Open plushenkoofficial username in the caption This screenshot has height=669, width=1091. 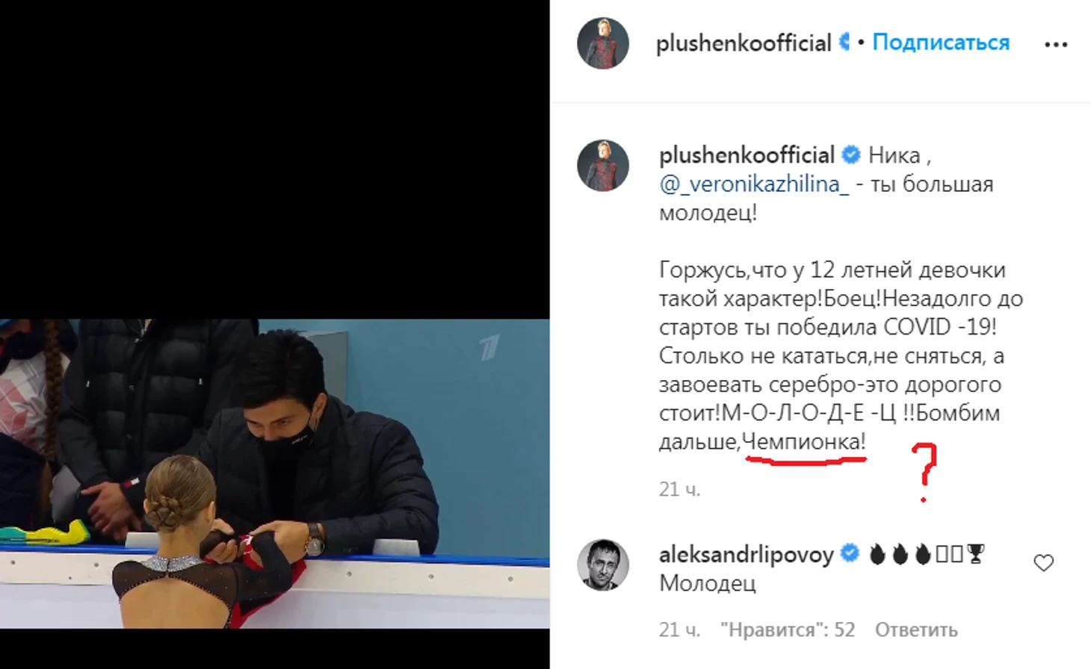point(747,155)
